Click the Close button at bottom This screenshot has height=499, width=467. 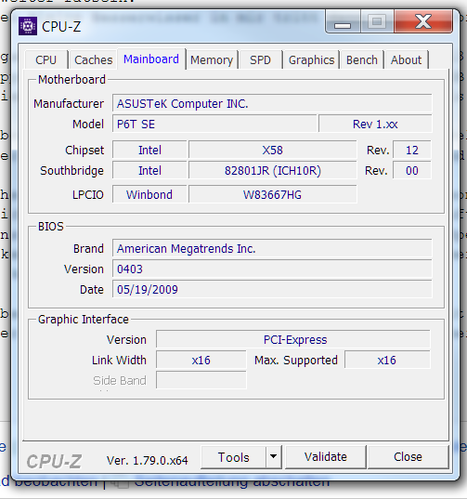(408, 457)
